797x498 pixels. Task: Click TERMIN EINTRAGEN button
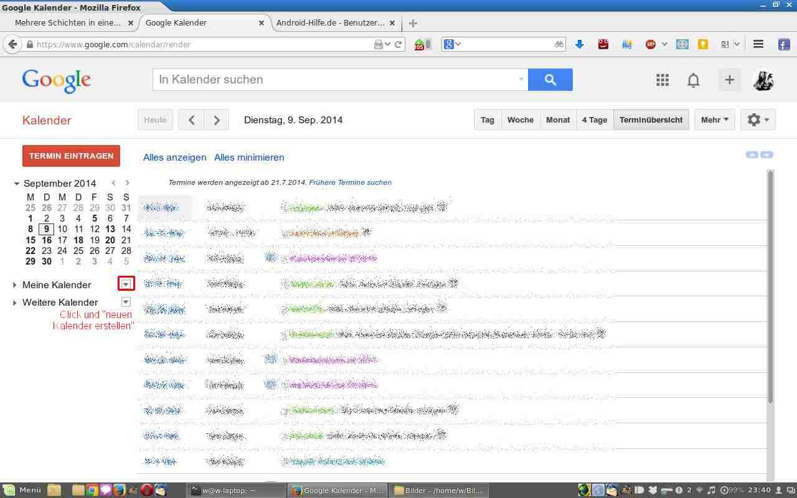click(x=71, y=156)
